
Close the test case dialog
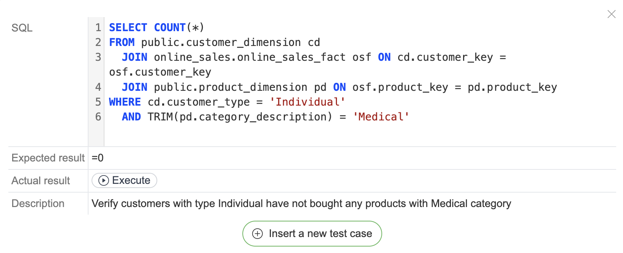pos(611,14)
